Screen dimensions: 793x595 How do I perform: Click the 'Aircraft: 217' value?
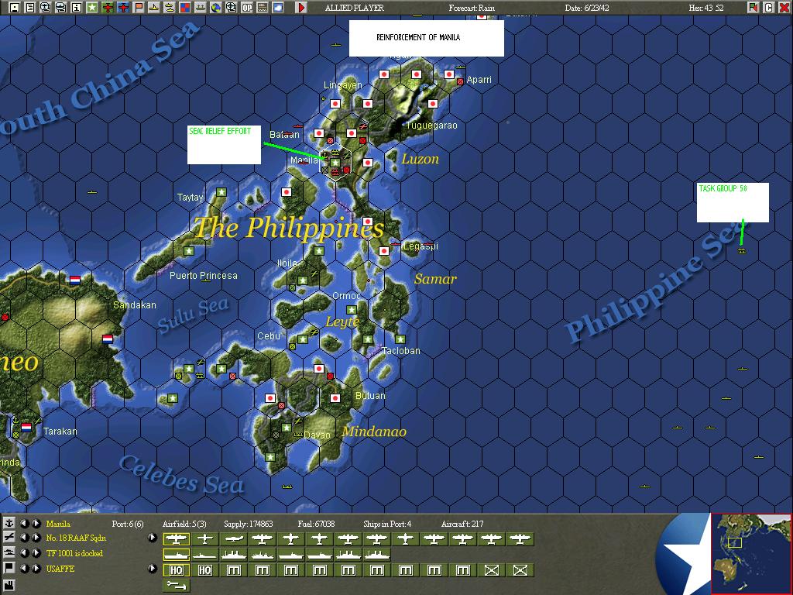click(x=462, y=524)
